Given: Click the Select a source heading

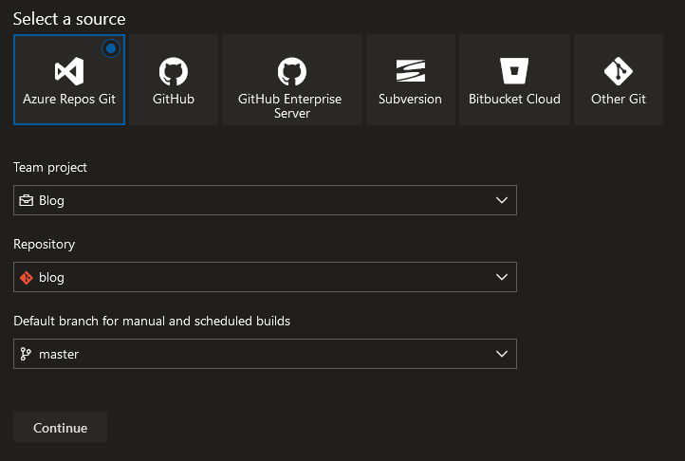Looking at the screenshot, I should point(69,19).
